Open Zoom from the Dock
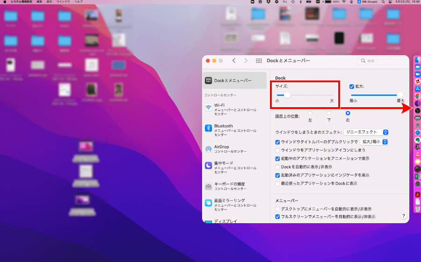 point(418,74)
